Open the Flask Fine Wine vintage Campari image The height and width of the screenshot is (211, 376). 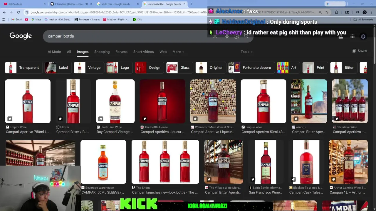[115, 101]
